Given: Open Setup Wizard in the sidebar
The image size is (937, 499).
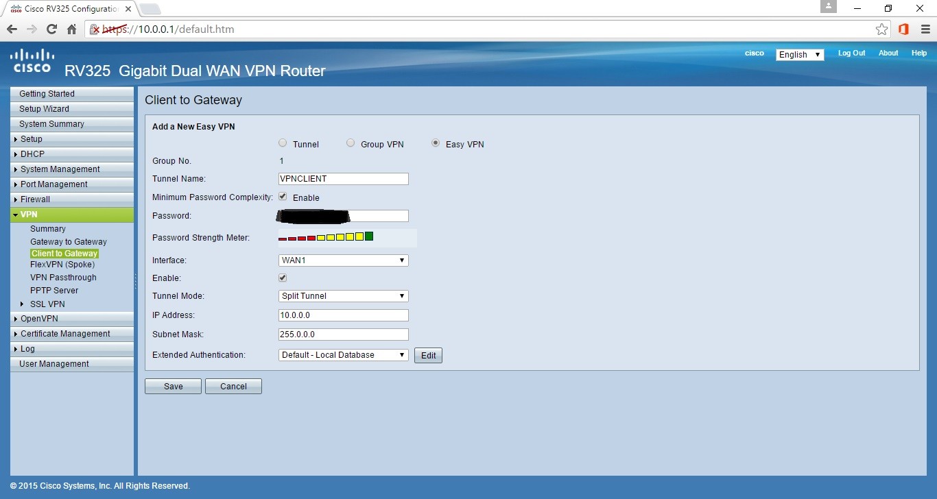Looking at the screenshot, I should [x=72, y=109].
